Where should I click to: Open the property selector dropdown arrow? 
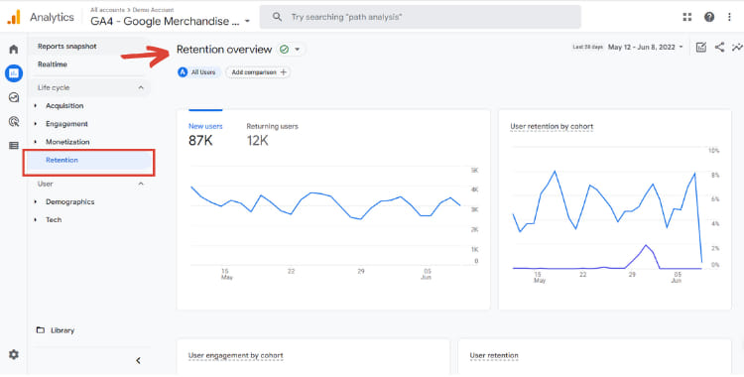(247, 22)
